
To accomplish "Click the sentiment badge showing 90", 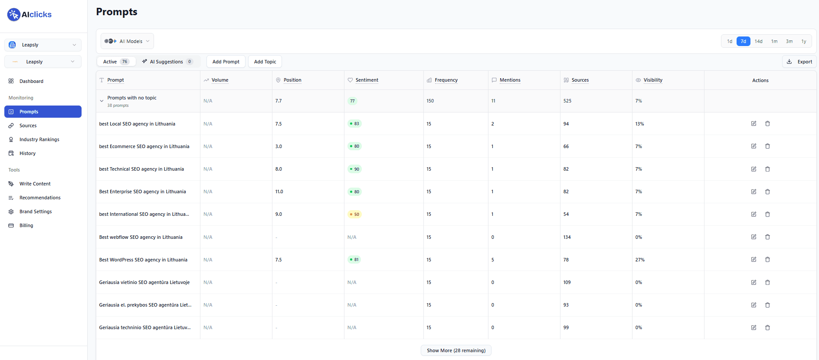I will [x=354, y=169].
